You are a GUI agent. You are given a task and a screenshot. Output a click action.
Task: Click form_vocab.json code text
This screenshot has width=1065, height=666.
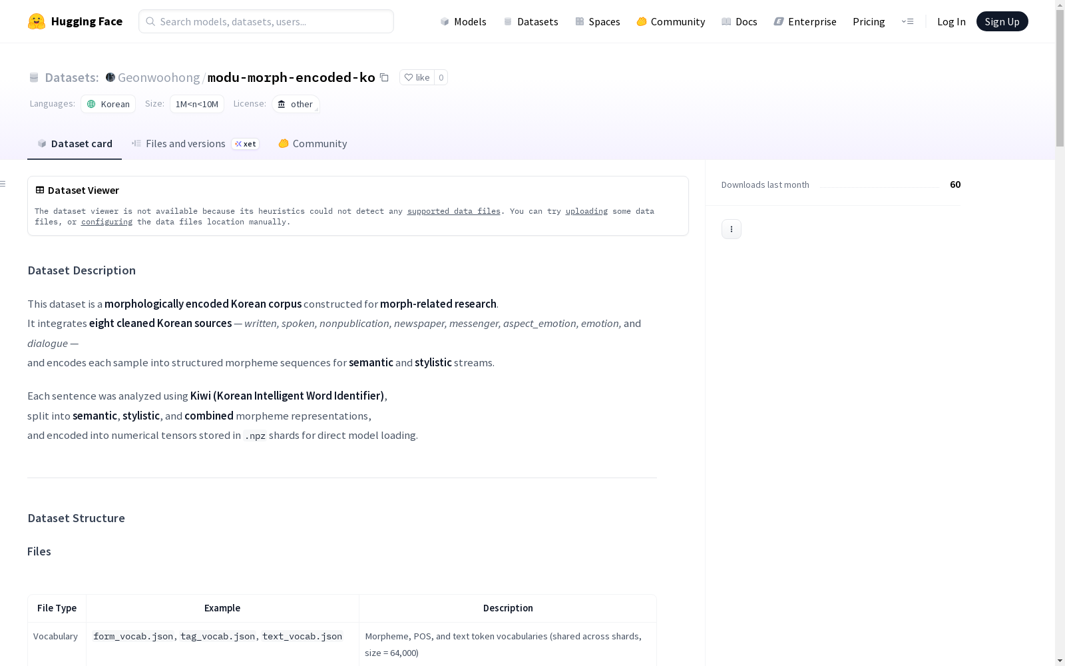[133, 637]
